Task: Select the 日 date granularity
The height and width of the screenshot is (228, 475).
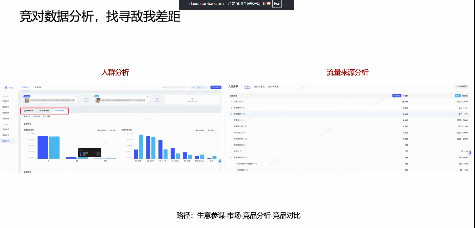Action: [x=193, y=87]
